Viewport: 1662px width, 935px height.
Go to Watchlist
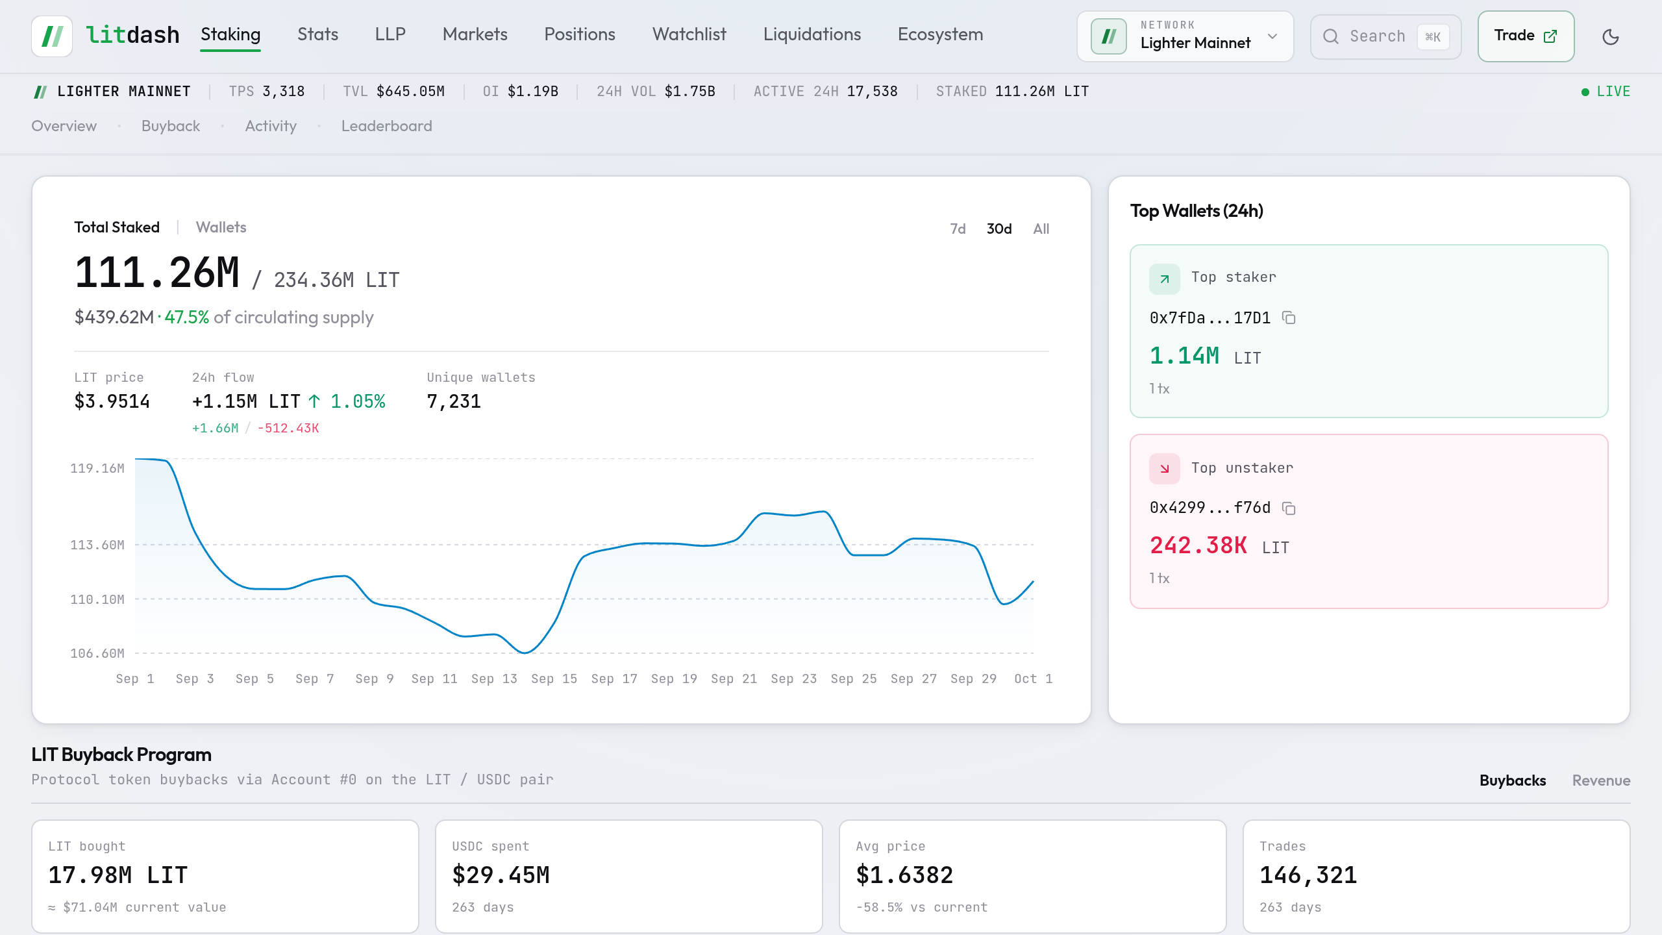[689, 34]
